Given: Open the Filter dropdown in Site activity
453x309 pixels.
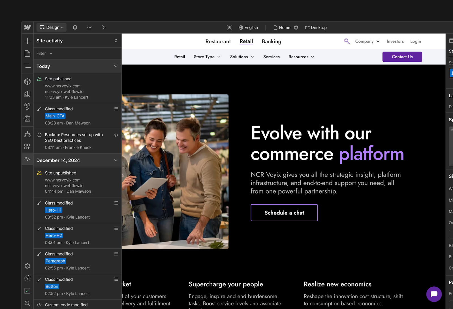Looking at the screenshot, I should [x=44, y=53].
